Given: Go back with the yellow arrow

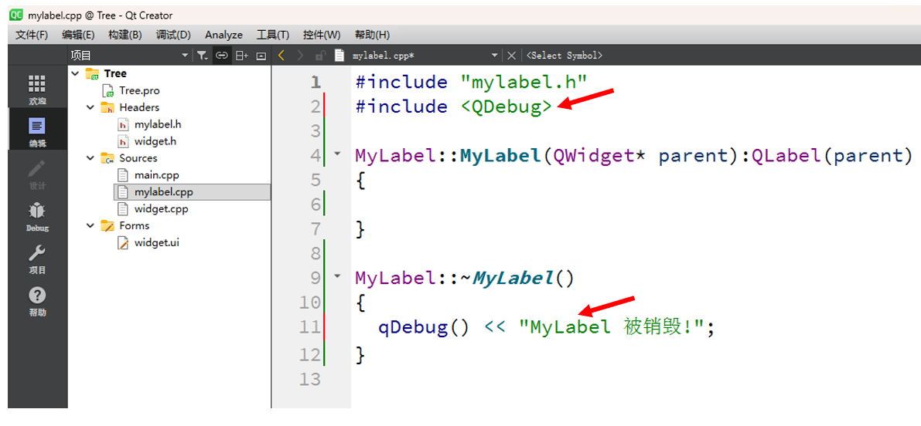Looking at the screenshot, I should (x=281, y=56).
